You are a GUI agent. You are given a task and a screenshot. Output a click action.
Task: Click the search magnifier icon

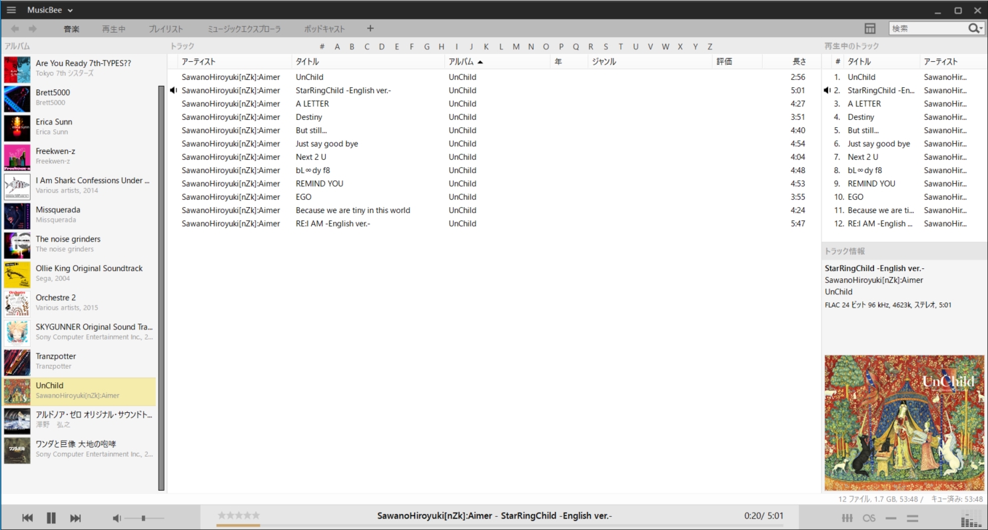[x=973, y=28]
